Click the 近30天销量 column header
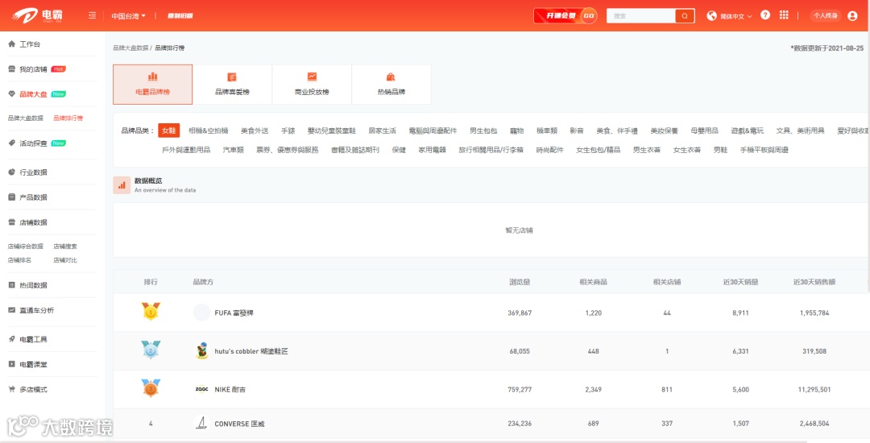The height and width of the screenshot is (443, 870). click(x=740, y=282)
